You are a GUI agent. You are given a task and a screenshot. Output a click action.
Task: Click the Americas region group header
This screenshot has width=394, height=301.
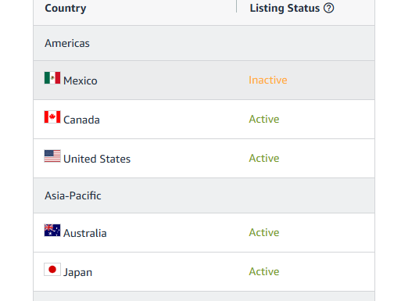[x=204, y=43]
